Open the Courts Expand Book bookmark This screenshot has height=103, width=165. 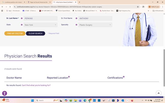[x=63, y=11]
